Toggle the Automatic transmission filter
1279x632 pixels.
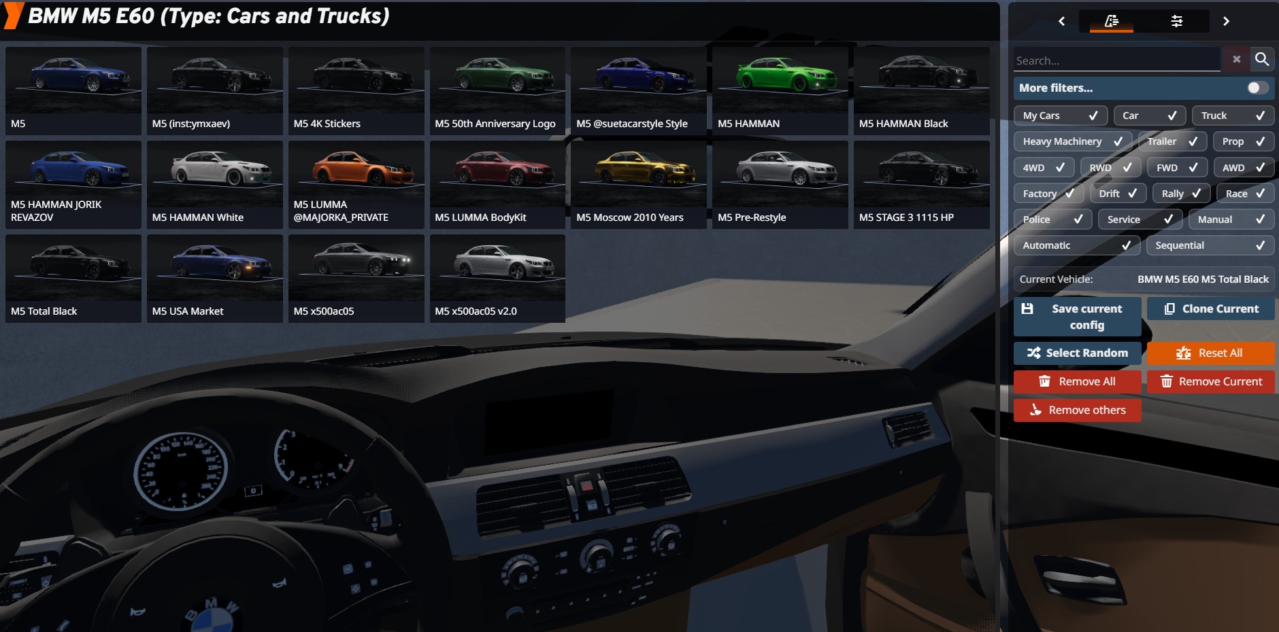(1077, 245)
